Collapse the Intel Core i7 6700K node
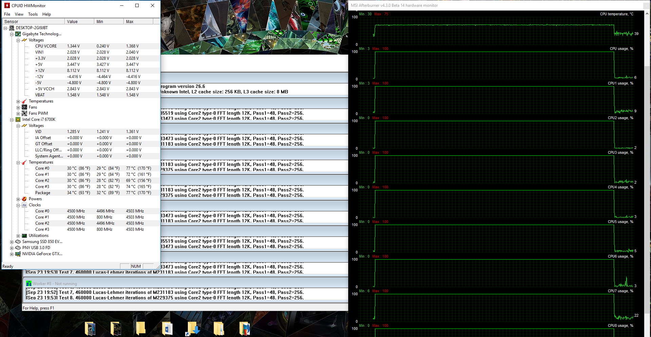This screenshot has height=337, width=651. point(12,119)
